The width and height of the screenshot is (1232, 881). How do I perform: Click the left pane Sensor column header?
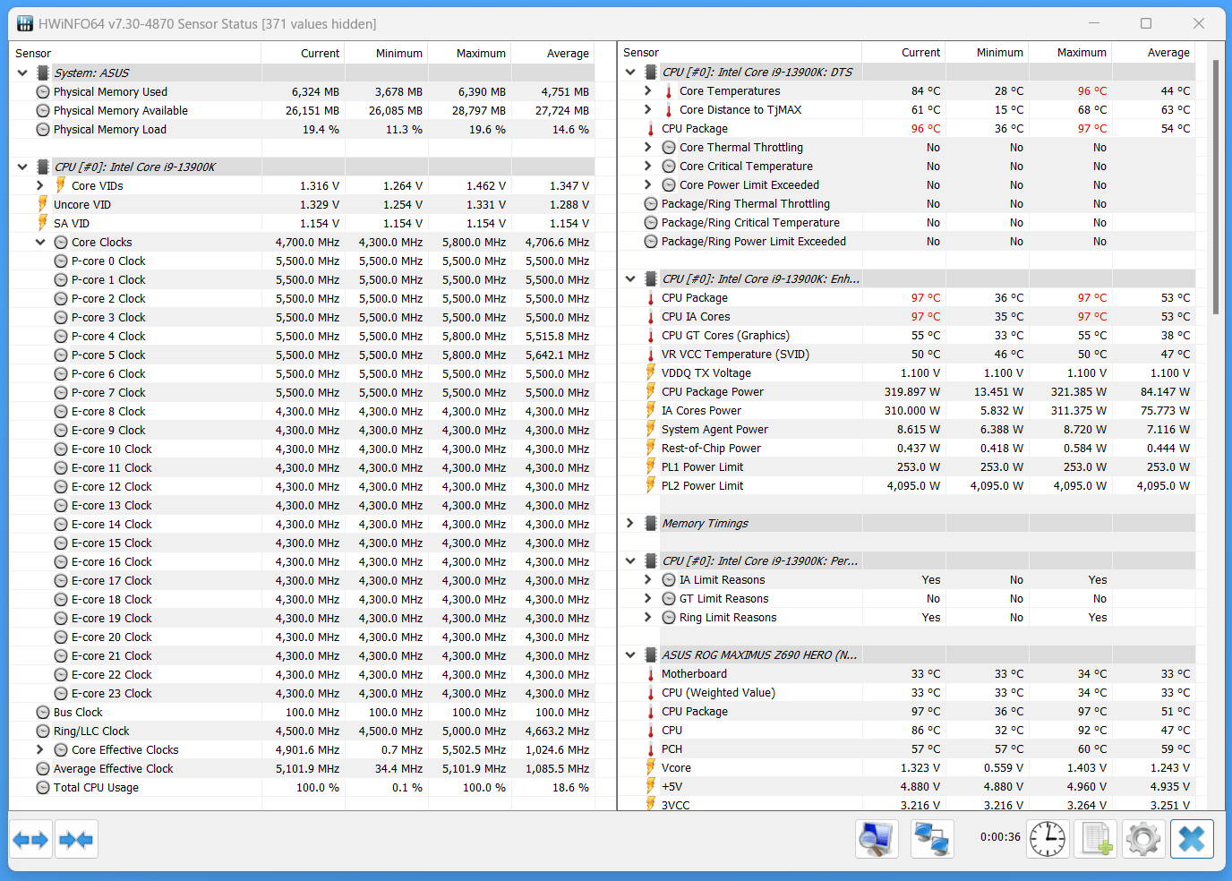(135, 53)
